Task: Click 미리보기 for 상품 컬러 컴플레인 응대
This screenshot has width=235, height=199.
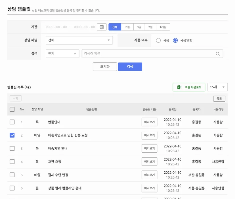Action: [149, 188]
